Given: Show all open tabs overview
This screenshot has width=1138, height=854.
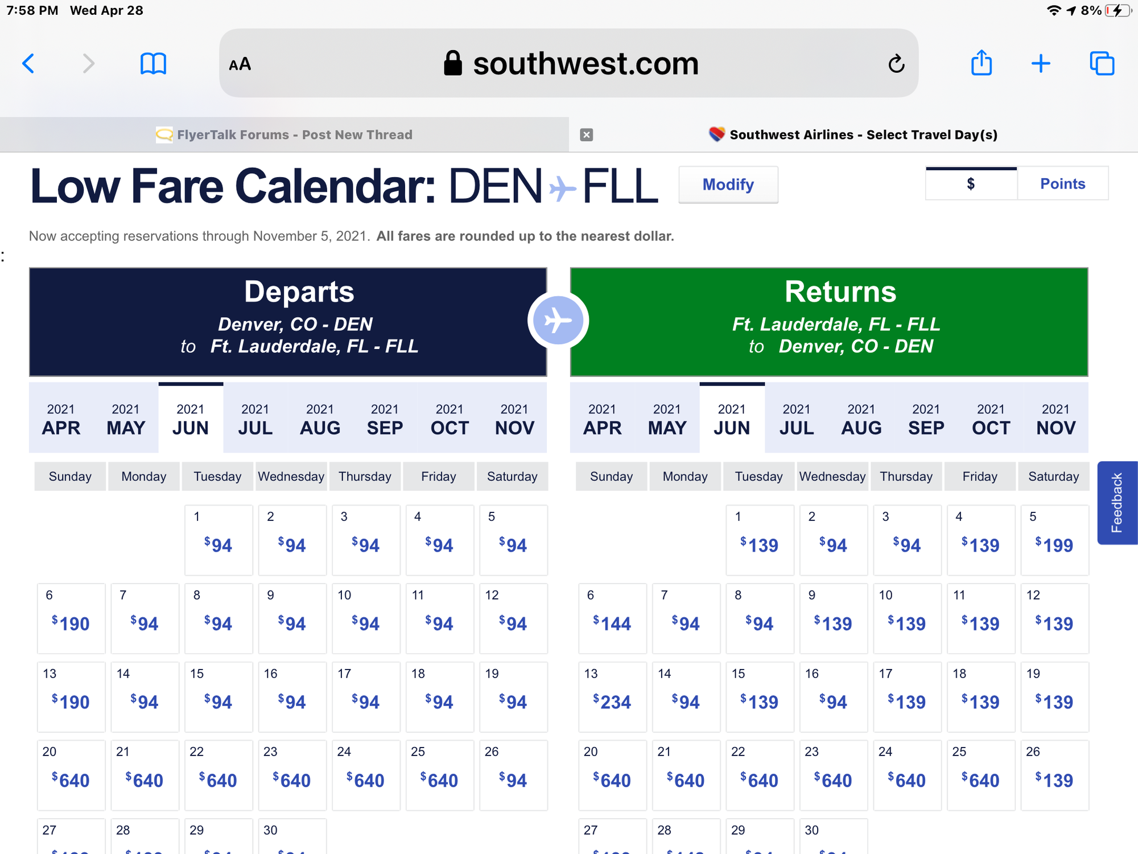Looking at the screenshot, I should 1102,63.
